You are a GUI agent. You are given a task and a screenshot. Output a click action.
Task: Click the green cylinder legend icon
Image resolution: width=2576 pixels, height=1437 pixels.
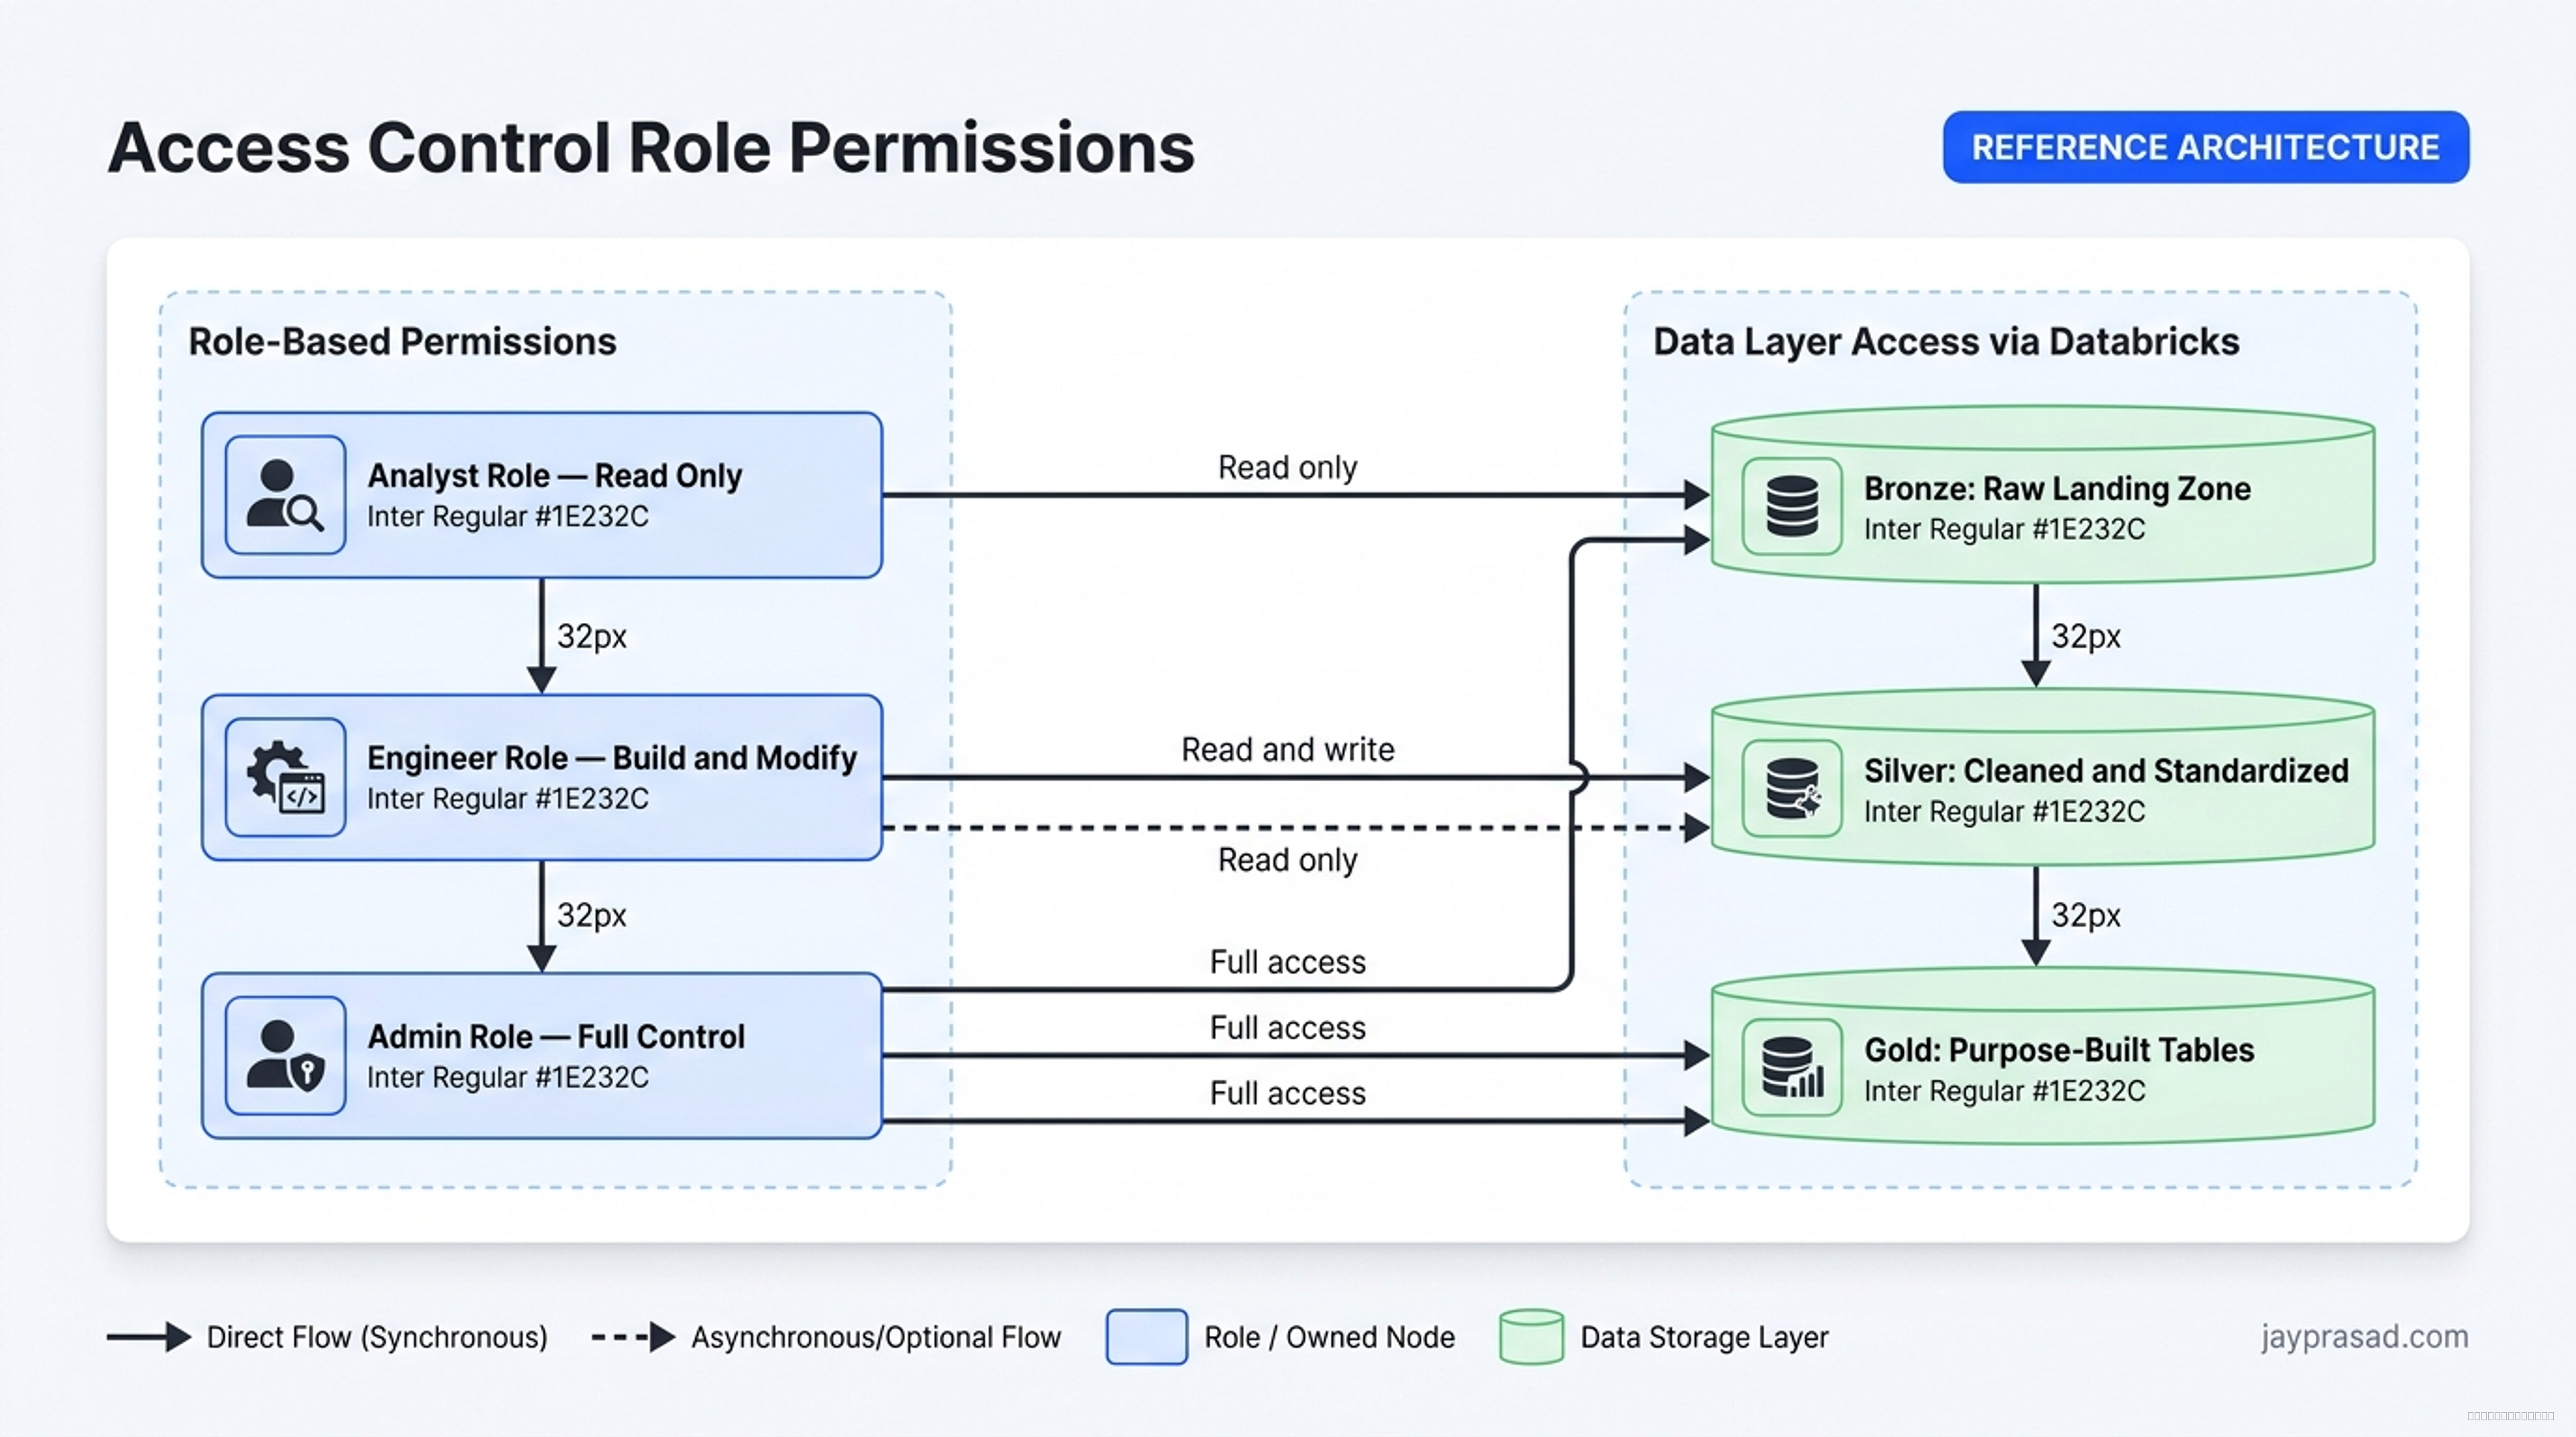[x=1531, y=1337]
